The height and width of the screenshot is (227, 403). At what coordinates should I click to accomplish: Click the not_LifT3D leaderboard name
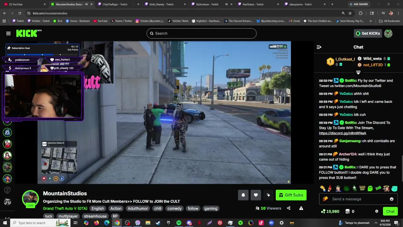[373, 65]
